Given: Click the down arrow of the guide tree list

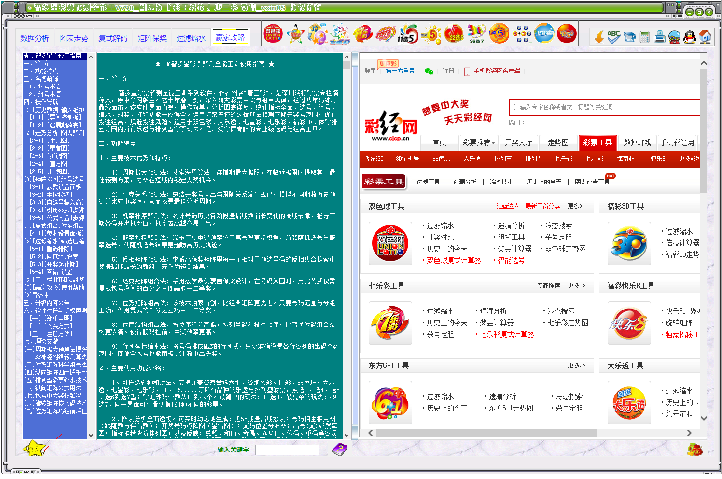Looking at the screenshot, I should click(91, 436).
